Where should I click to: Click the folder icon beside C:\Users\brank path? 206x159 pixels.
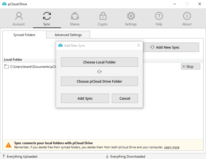[x=7, y=67]
